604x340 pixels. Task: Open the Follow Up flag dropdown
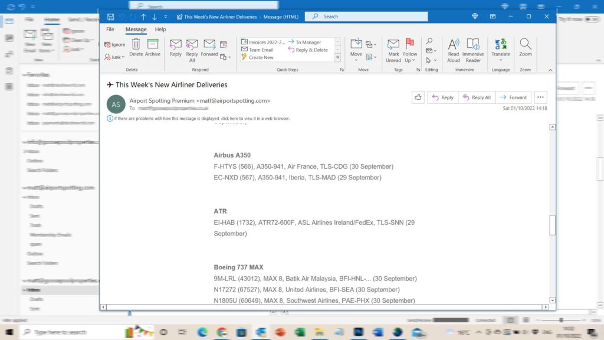[410, 50]
